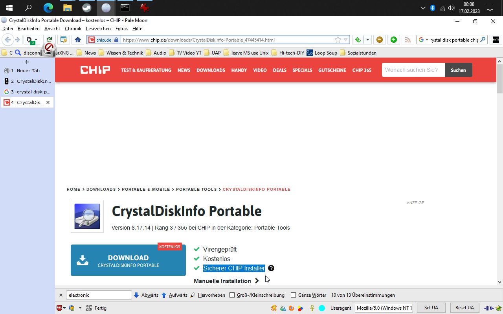Click the blue DOWNLOAD CrystalDiskInfo Portable button
Viewport: 503px width, 314px height.
click(128, 260)
